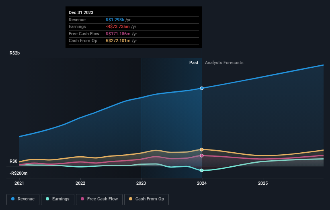The height and width of the screenshot is (210, 330).
Task: Click the blue Revenue data point at 2024
Action: [x=202, y=88]
